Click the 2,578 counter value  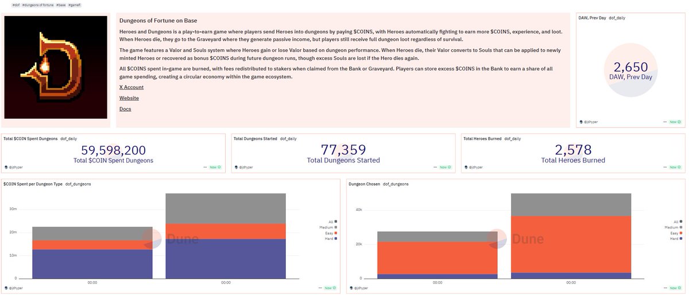point(573,150)
